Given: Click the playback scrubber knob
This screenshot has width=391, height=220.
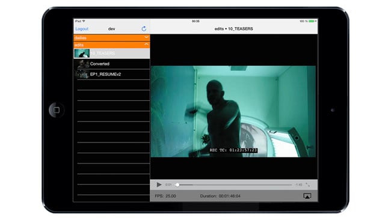Looking at the screenshot, I should 177,185.
